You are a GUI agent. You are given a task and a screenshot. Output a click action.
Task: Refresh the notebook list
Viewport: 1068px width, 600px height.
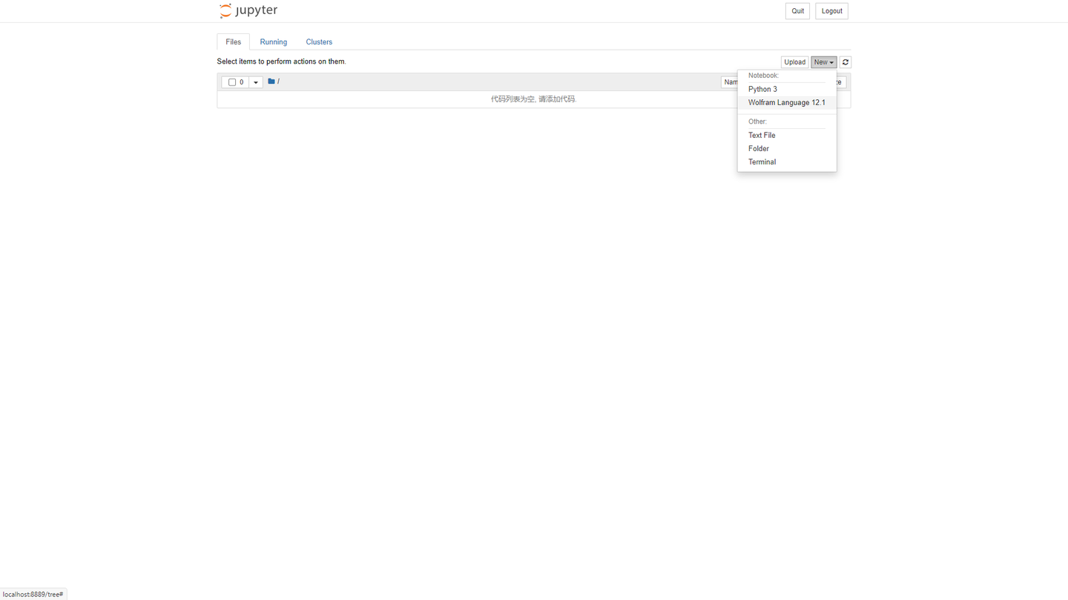(x=845, y=62)
